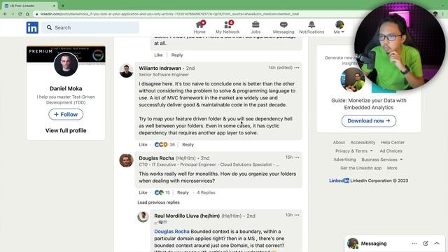This screenshot has width=448, height=252.
Task: Open My Network page
Action: tap(227, 27)
